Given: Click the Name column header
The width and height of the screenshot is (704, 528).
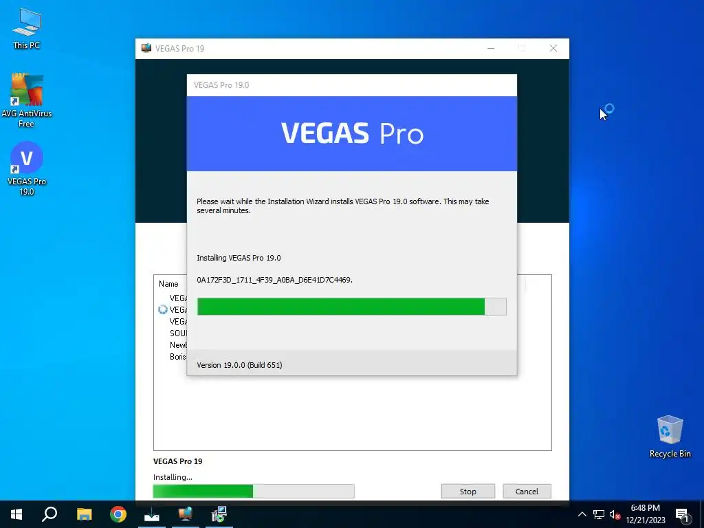Looking at the screenshot, I should coord(168,284).
